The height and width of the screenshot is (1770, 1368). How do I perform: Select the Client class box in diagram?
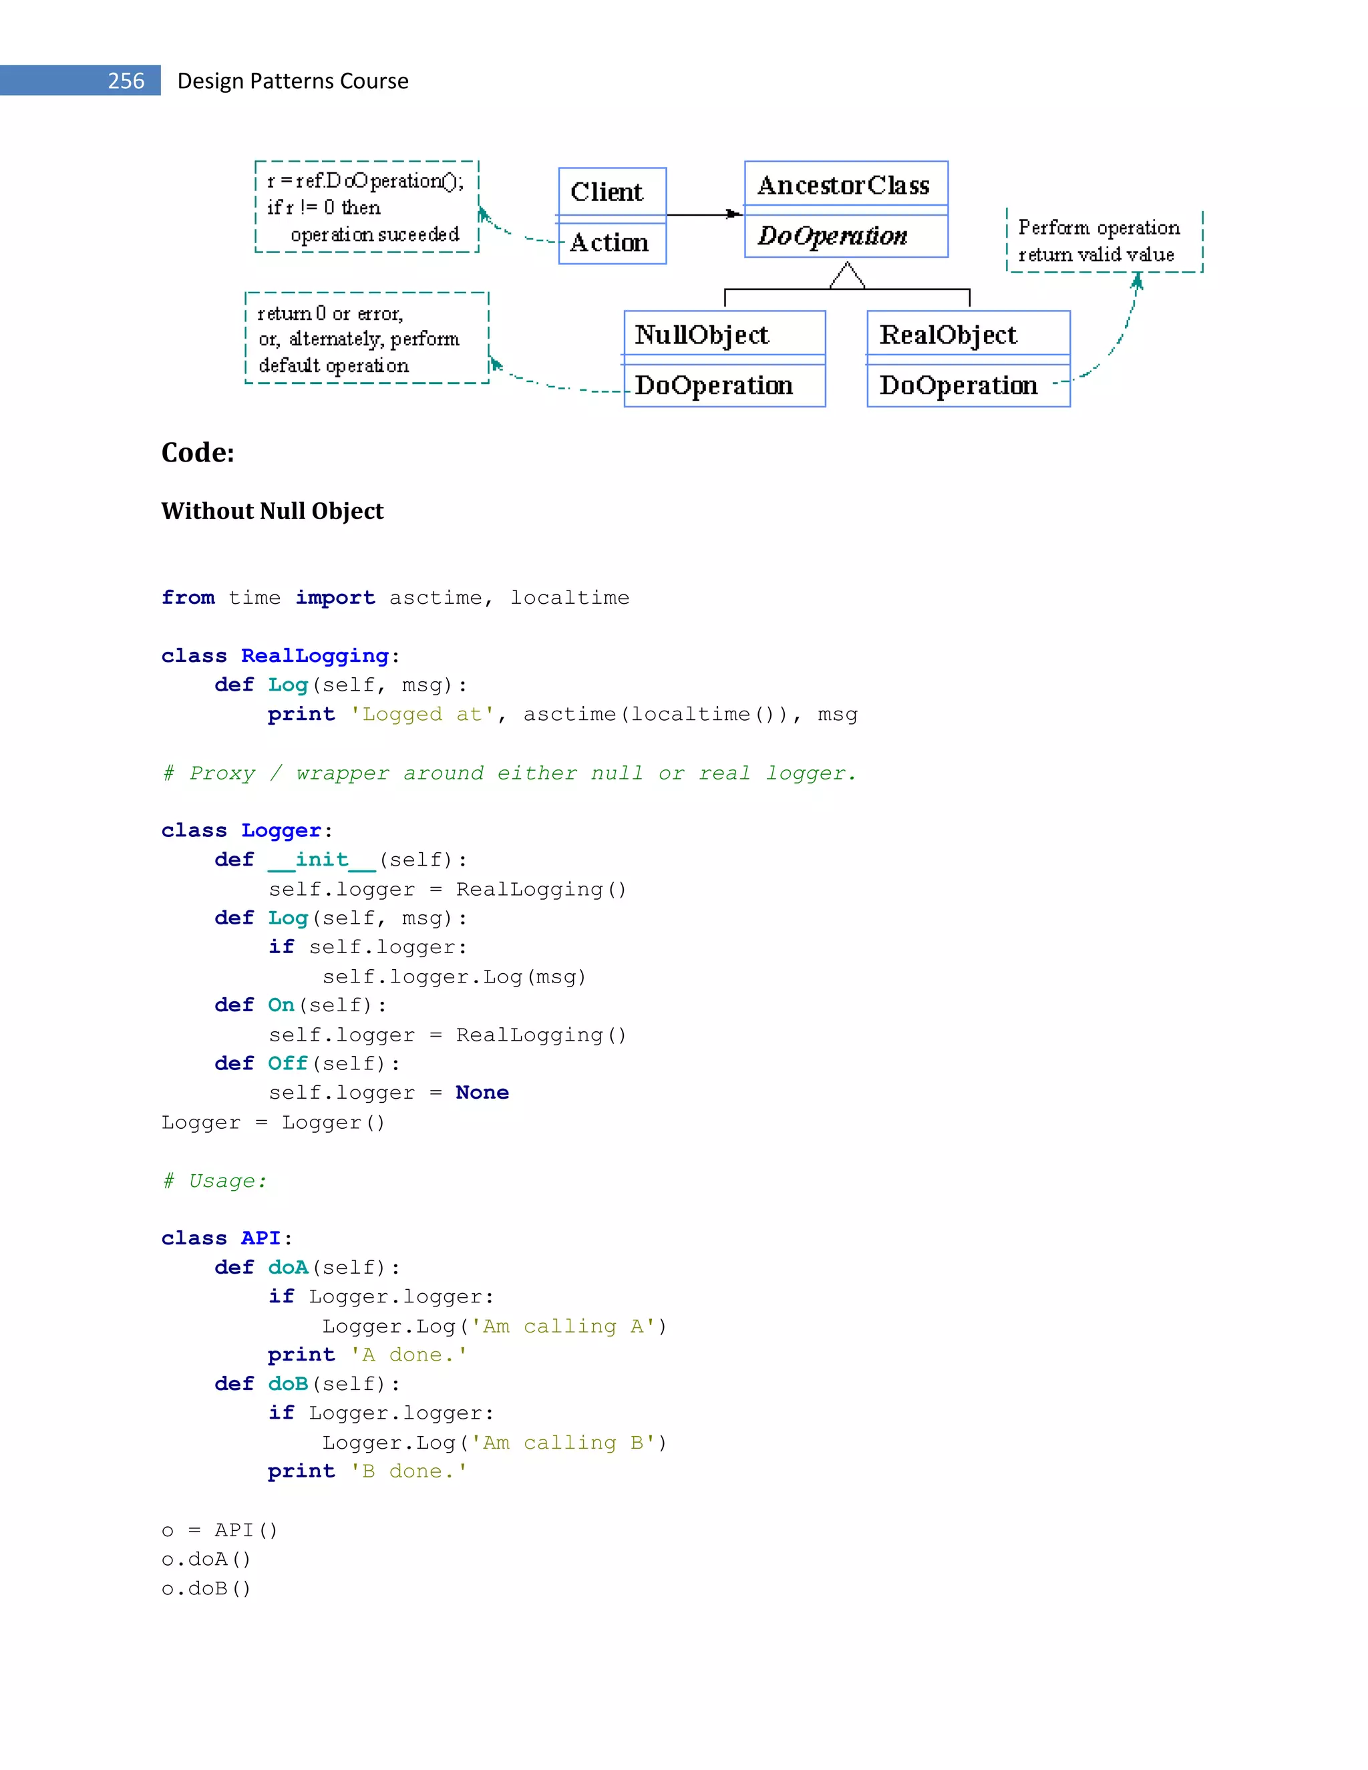(x=608, y=192)
